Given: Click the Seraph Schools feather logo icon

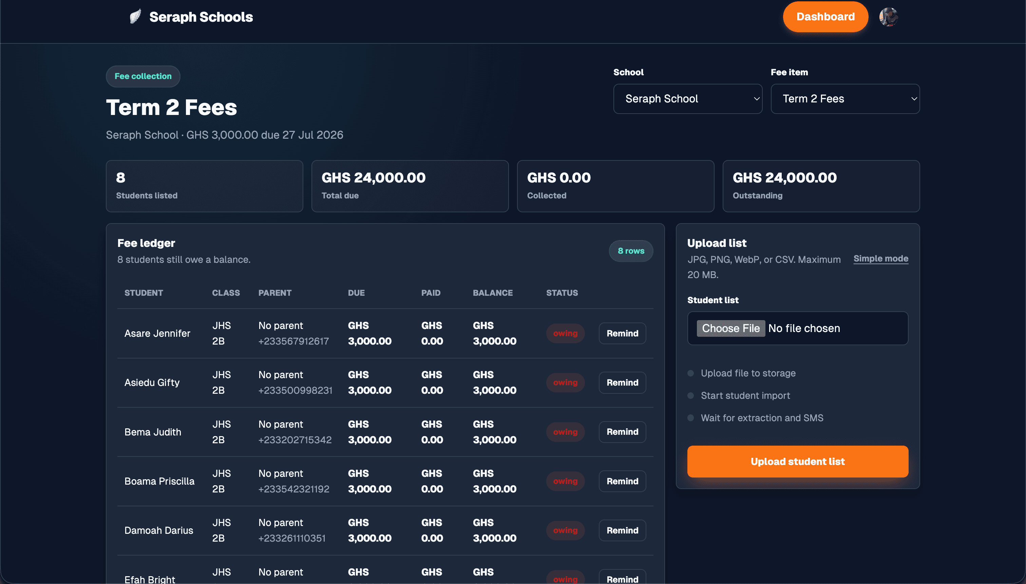Looking at the screenshot, I should pos(136,17).
